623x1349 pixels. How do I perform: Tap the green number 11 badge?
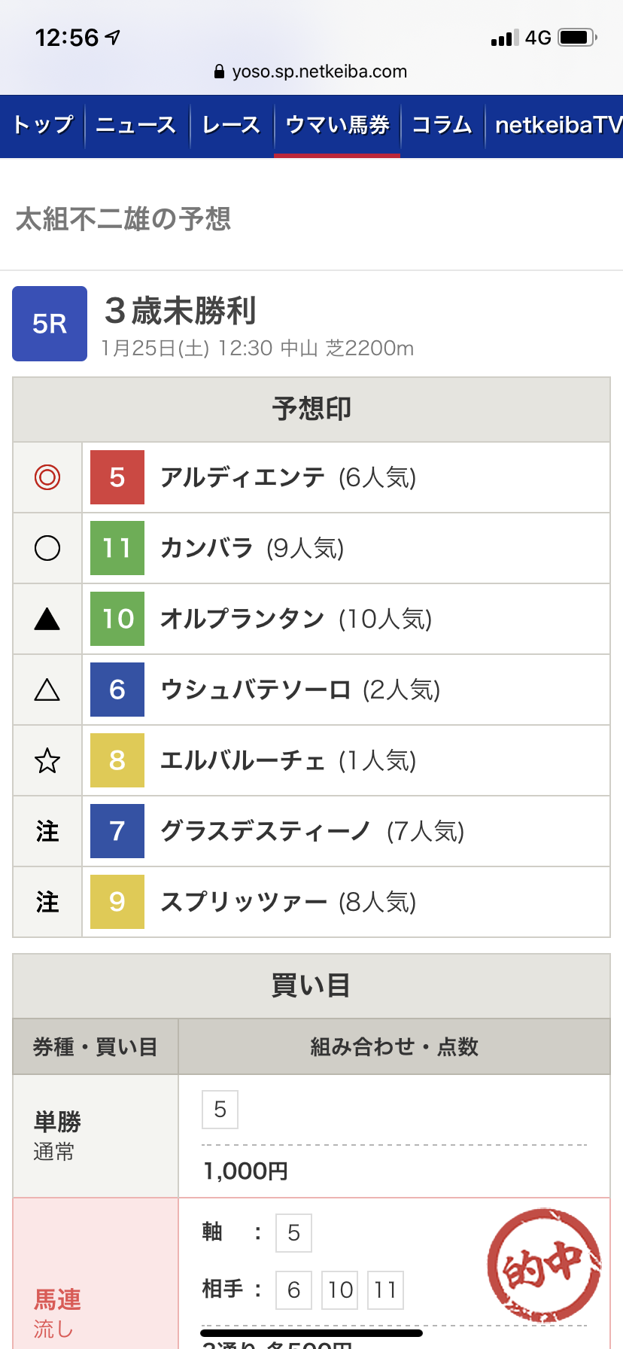coord(117,548)
